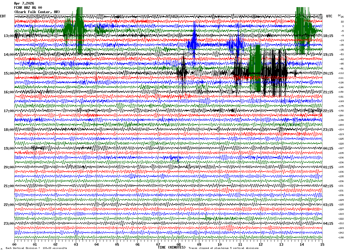
Task: Click the 'CDT' timezone label
Action: click(3, 16)
